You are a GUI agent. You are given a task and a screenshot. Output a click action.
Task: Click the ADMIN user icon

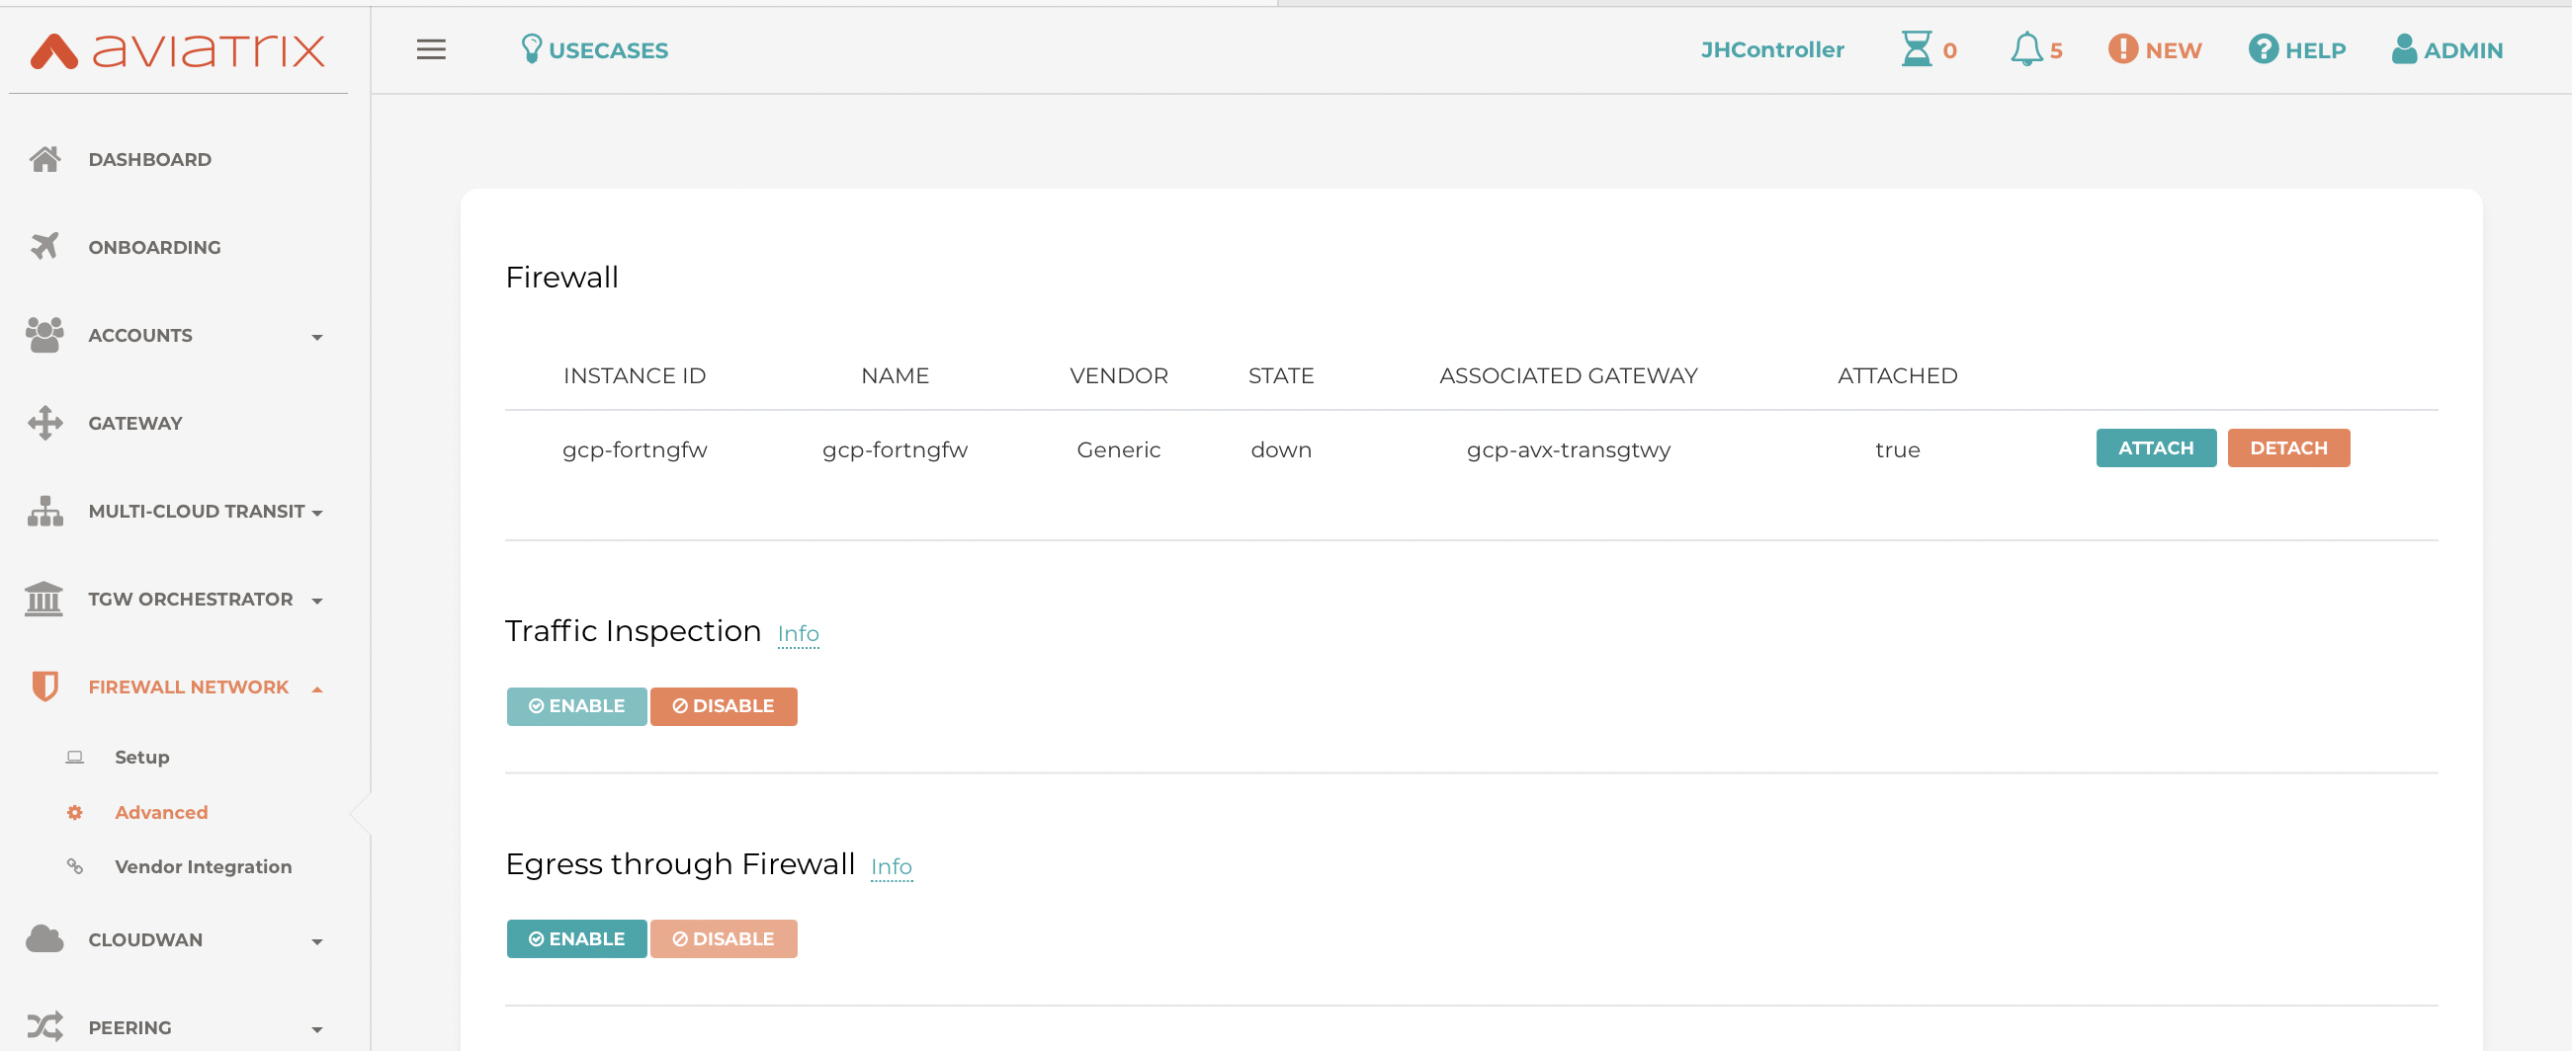(x=2403, y=49)
